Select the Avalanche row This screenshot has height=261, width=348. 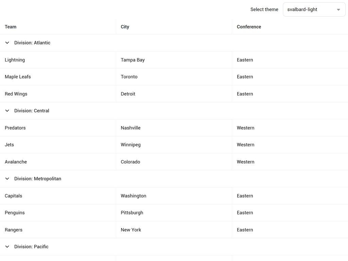[x=16, y=162]
